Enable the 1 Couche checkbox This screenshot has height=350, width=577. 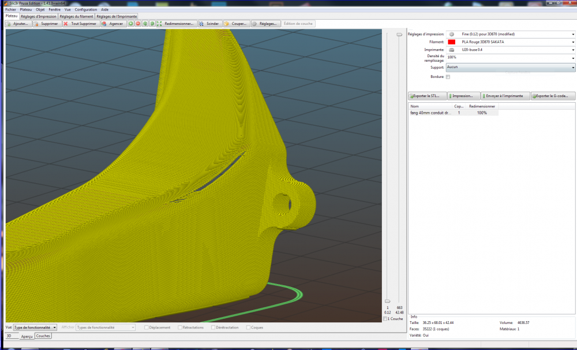point(386,319)
